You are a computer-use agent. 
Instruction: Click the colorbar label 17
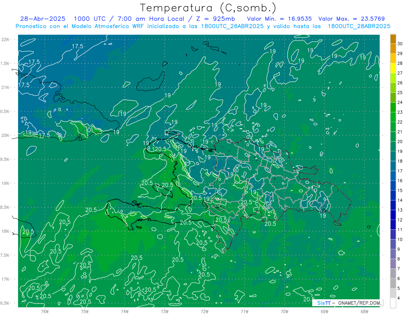[x=400, y=171]
